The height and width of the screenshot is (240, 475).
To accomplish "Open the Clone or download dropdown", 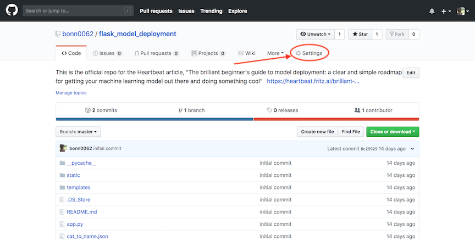I will 393,132.
